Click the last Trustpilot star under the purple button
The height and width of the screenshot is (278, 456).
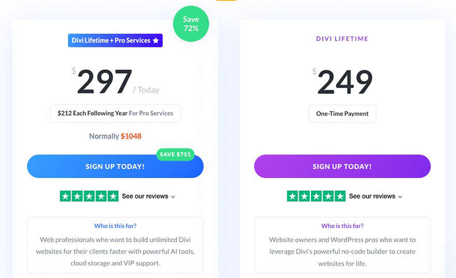tap(340, 196)
